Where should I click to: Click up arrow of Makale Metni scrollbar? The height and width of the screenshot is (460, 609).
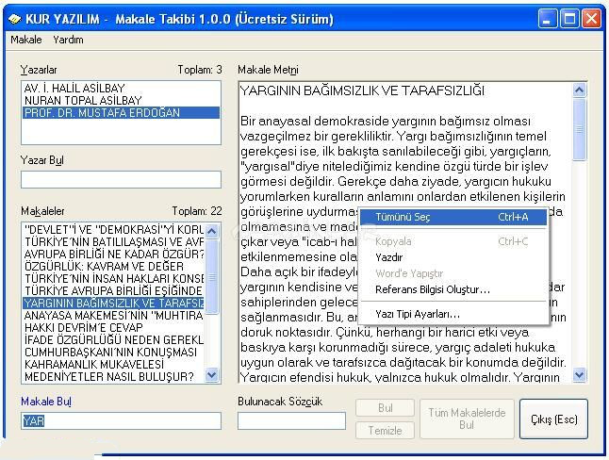coord(579,90)
